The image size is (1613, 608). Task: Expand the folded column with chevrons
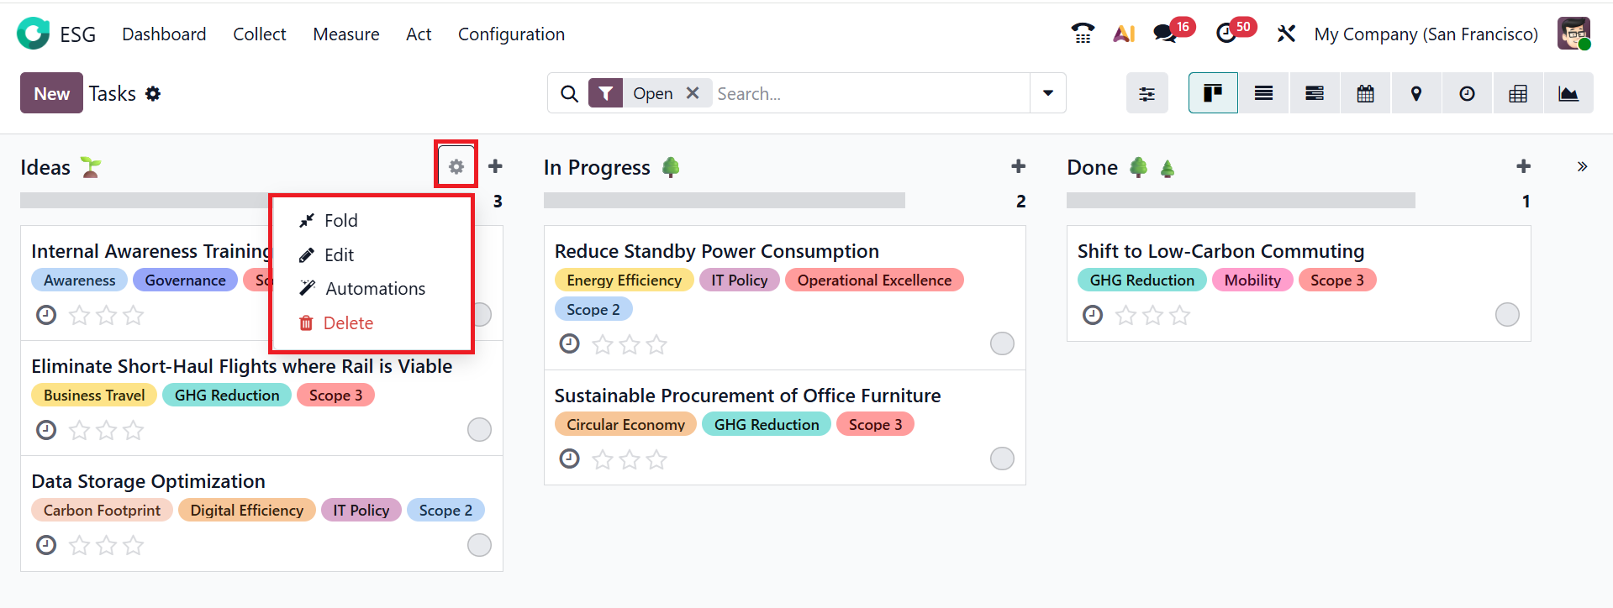click(x=1582, y=166)
